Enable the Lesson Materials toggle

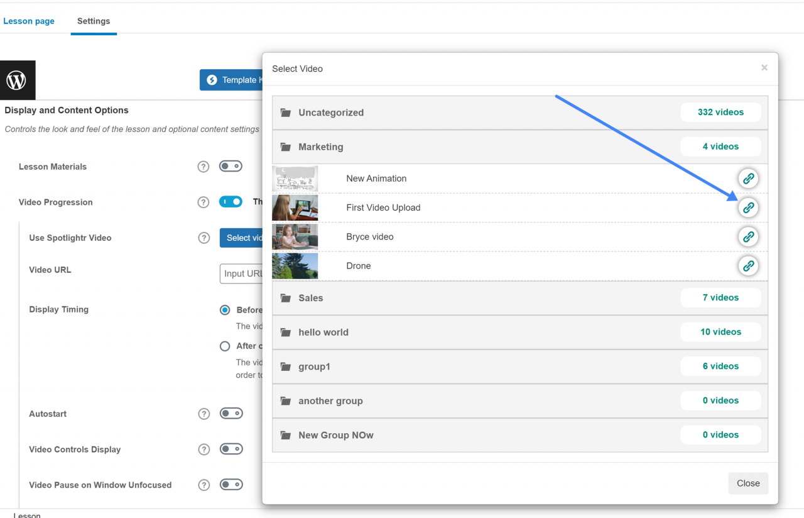click(x=231, y=166)
